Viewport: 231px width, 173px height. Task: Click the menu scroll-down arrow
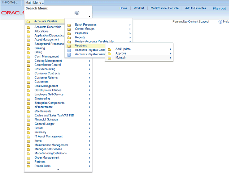(x=58, y=169)
